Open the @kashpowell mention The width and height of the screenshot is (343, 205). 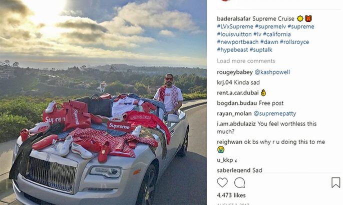(x=272, y=72)
